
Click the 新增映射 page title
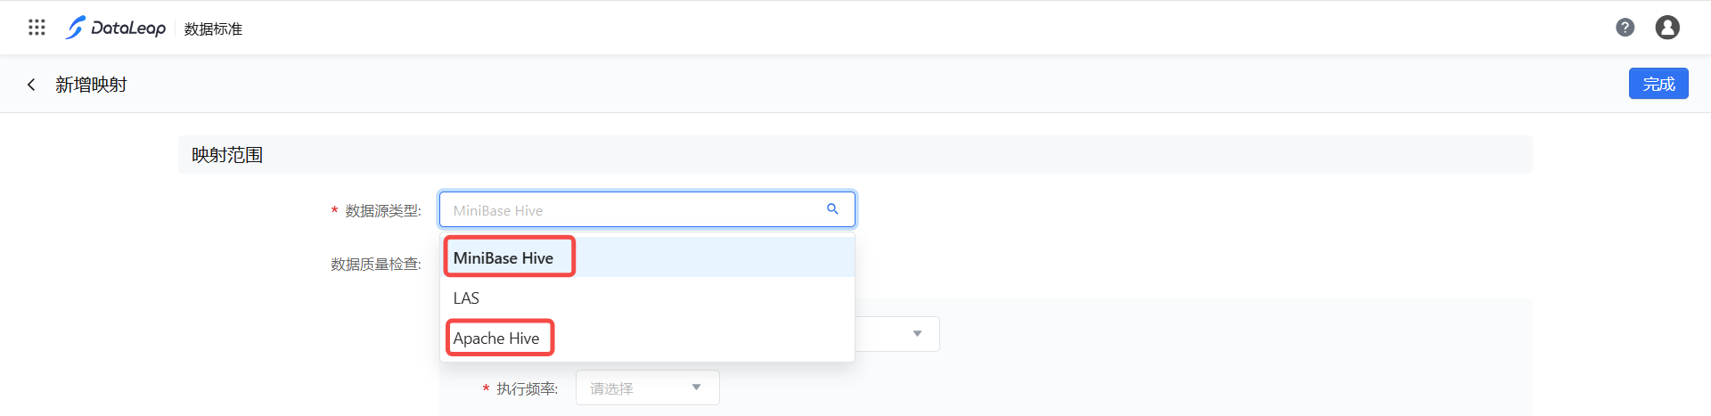pos(91,85)
